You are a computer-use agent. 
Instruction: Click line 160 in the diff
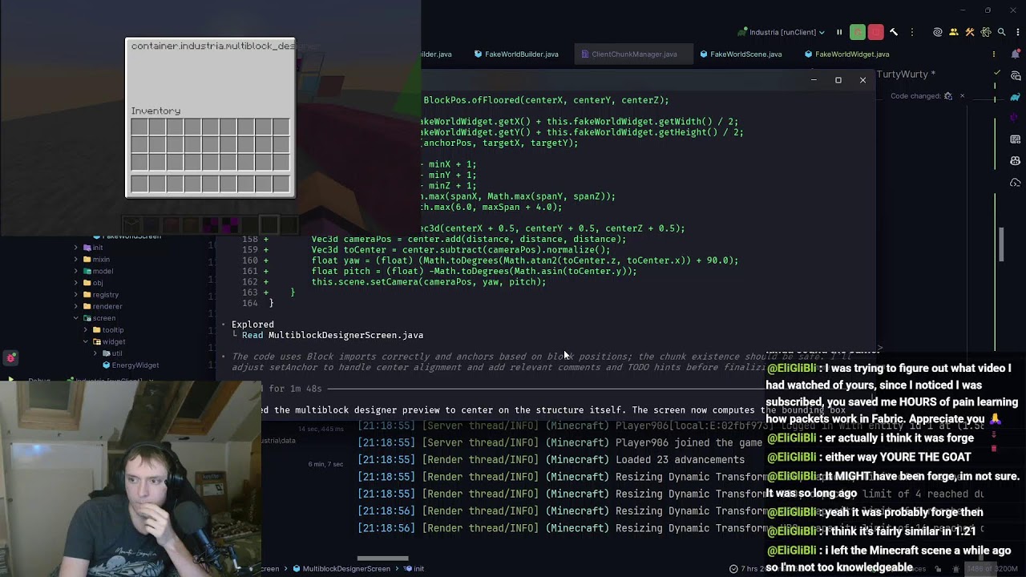click(x=490, y=260)
